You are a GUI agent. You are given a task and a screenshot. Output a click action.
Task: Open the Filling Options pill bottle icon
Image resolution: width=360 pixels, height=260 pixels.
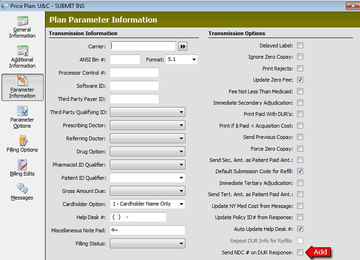[x=23, y=140]
